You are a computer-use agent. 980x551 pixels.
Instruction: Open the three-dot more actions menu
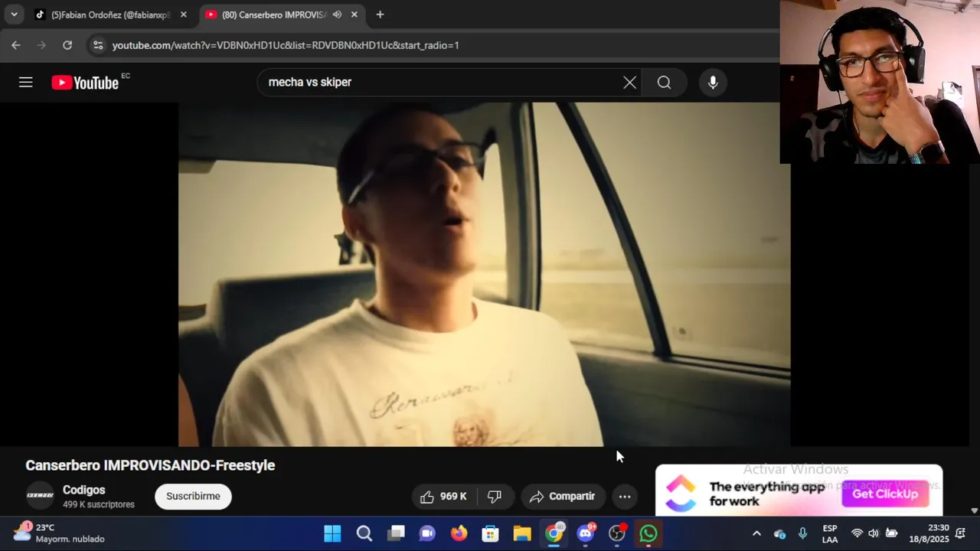coord(625,497)
